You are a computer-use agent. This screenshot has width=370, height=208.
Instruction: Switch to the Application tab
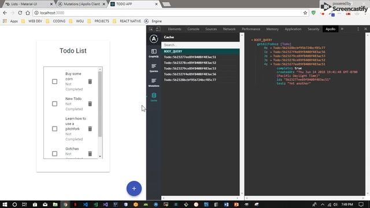click(x=293, y=29)
